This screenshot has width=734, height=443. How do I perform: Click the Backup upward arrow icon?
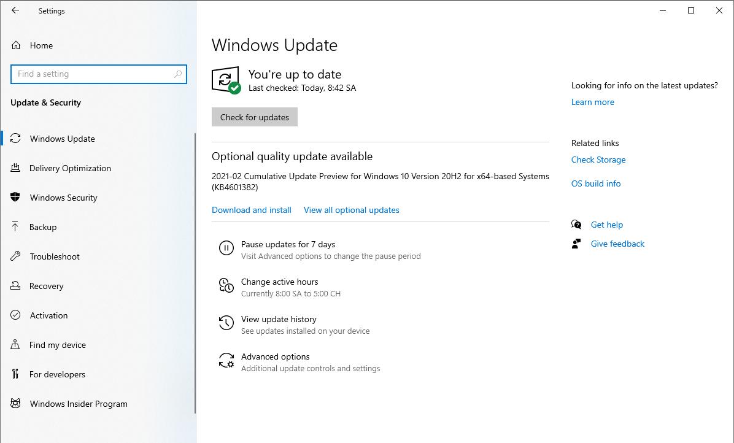pyautogui.click(x=15, y=227)
